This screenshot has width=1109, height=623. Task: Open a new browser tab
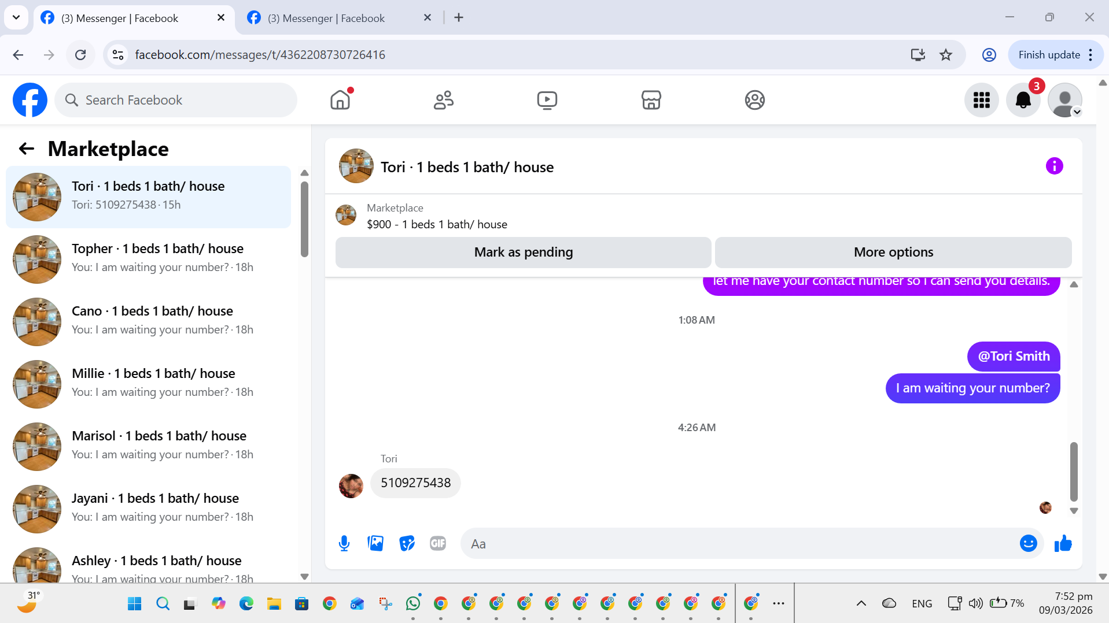point(459,18)
